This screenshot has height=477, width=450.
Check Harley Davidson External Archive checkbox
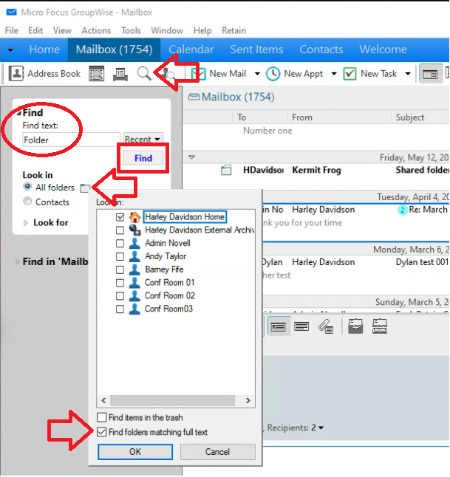pyautogui.click(x=120, y=230)
